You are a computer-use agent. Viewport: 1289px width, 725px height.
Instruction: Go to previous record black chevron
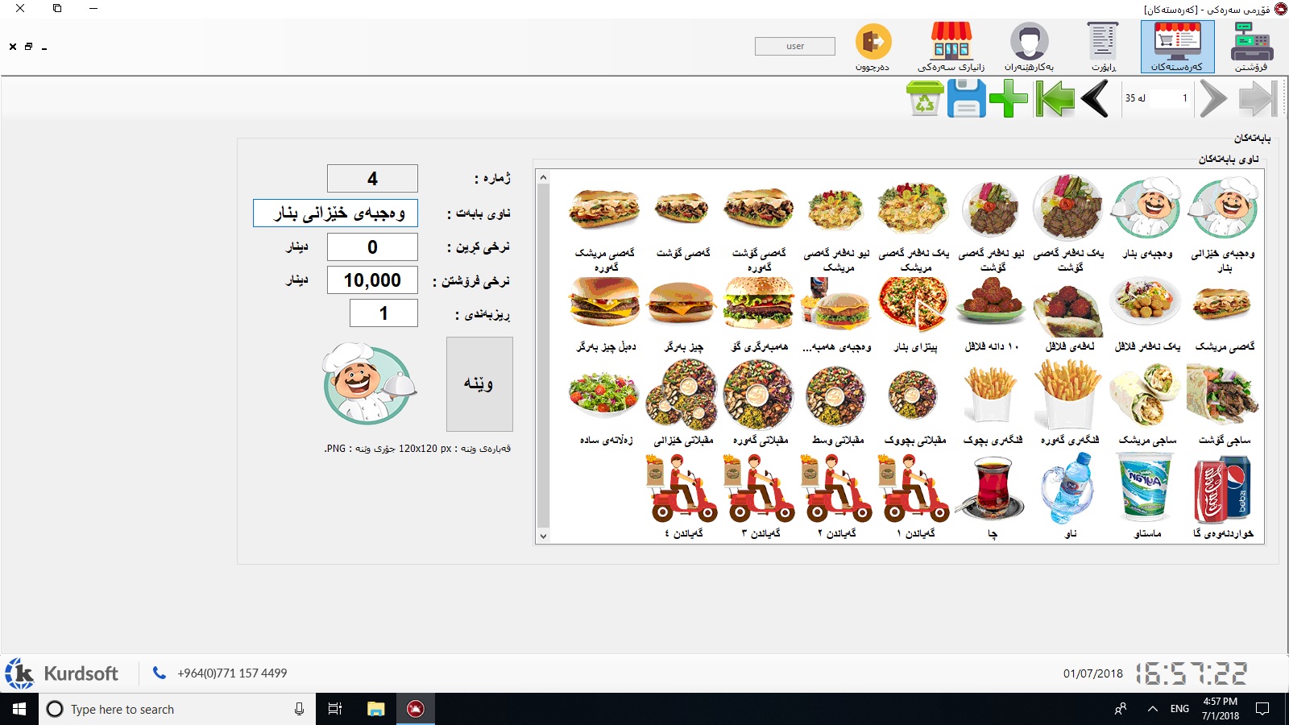[1095, 99]
